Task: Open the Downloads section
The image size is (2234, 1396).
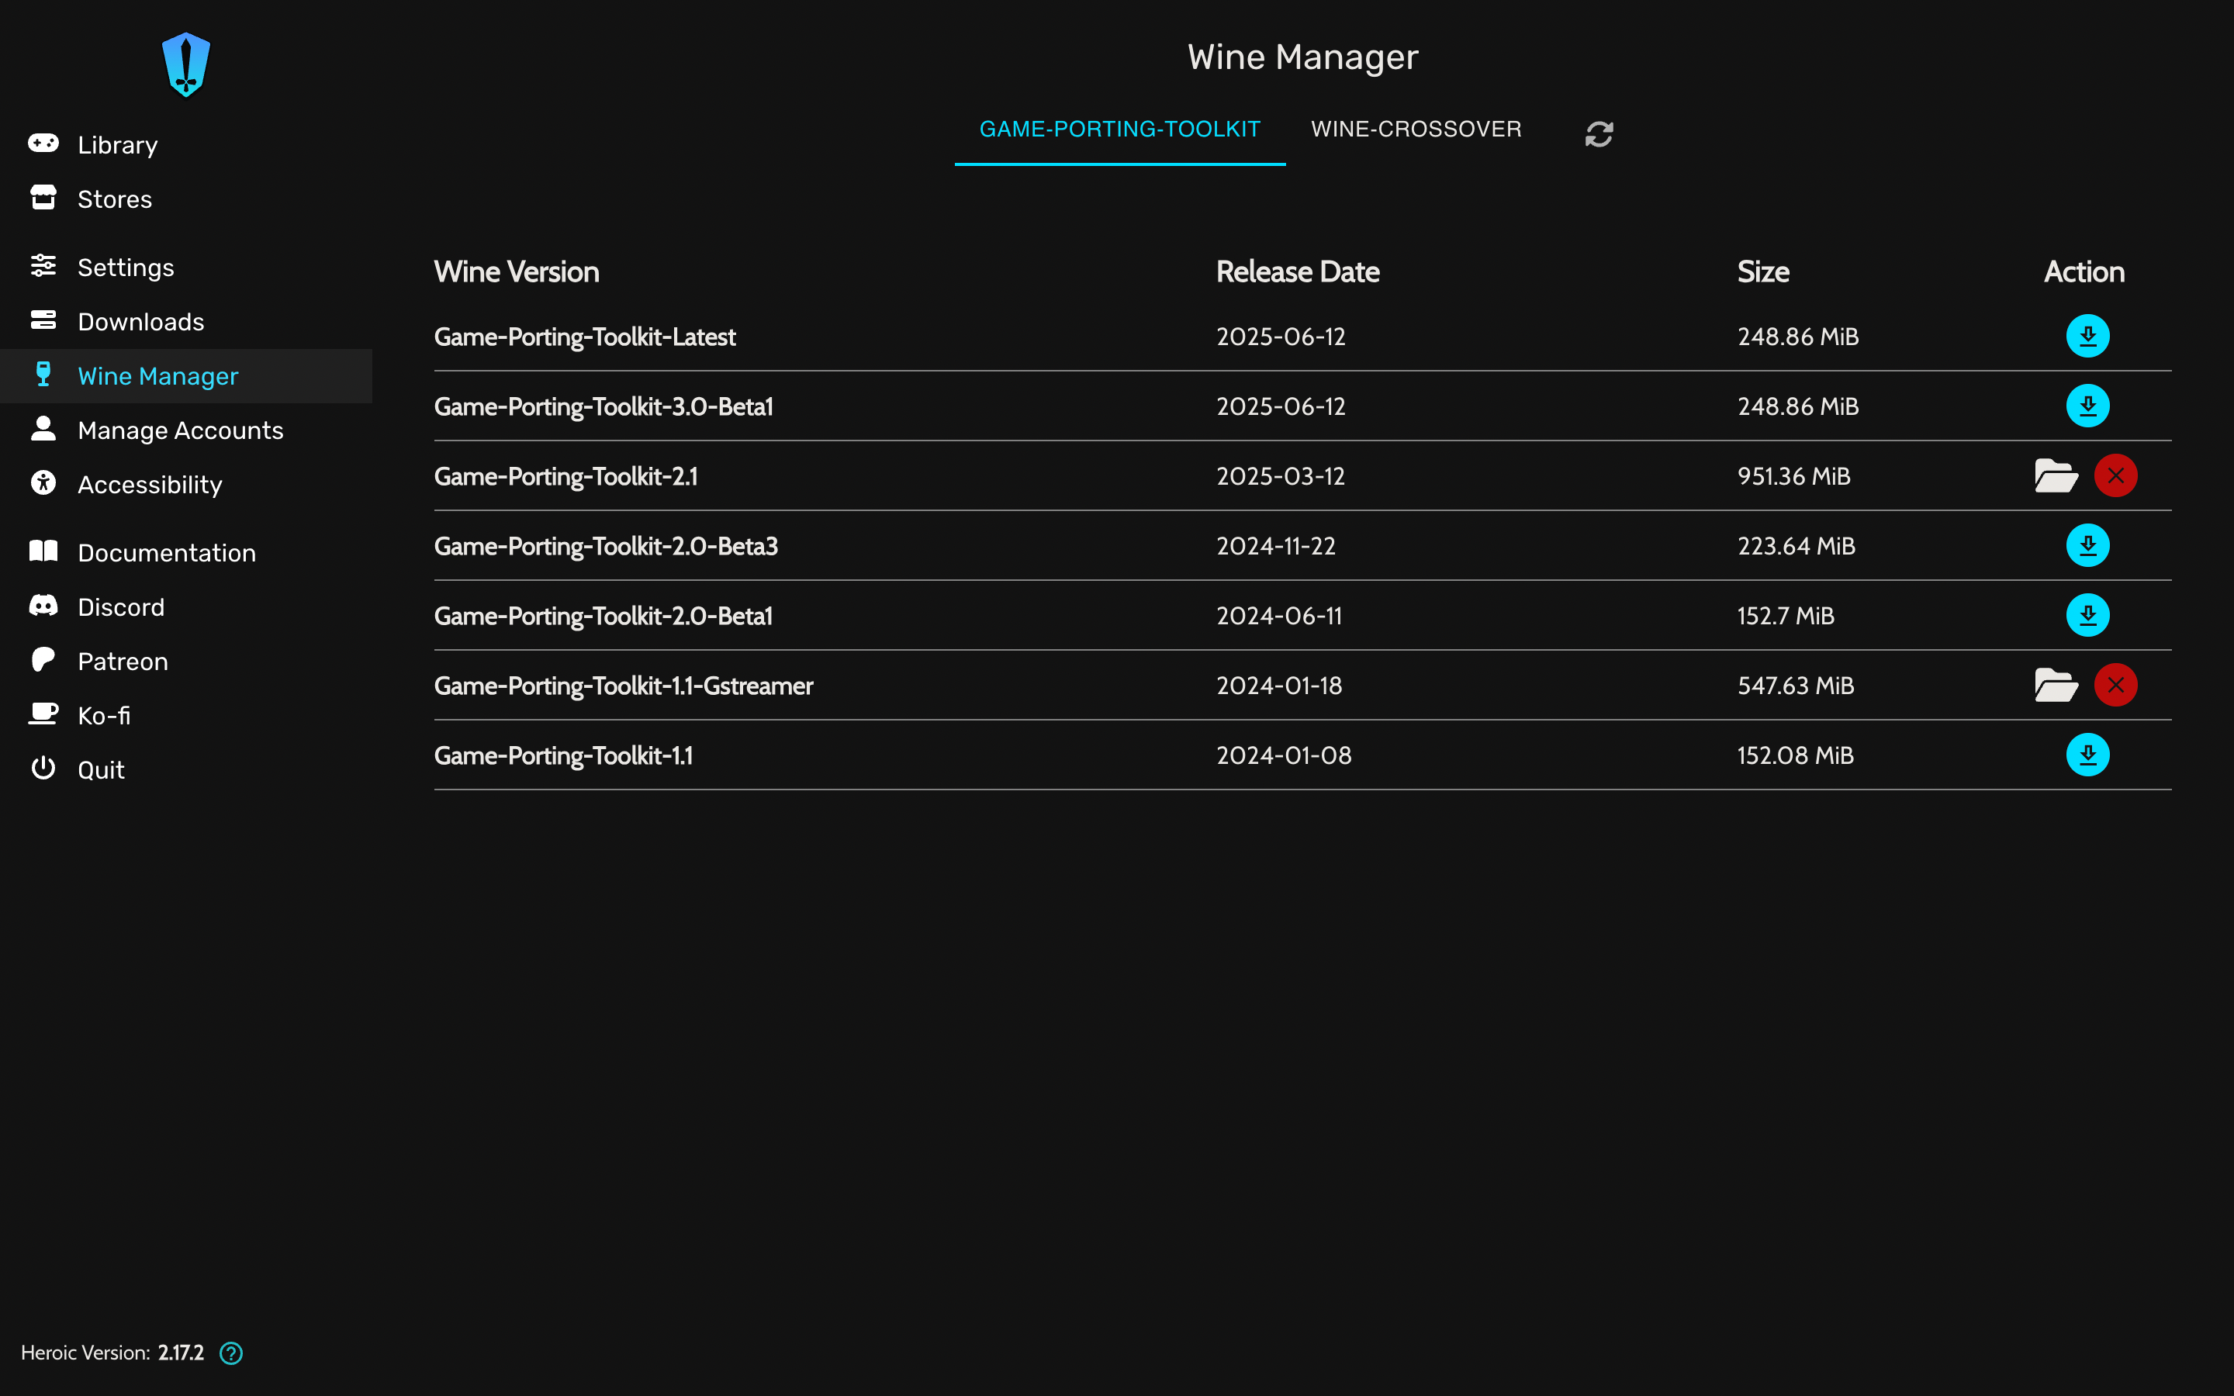Action: (x=140, y=321)
